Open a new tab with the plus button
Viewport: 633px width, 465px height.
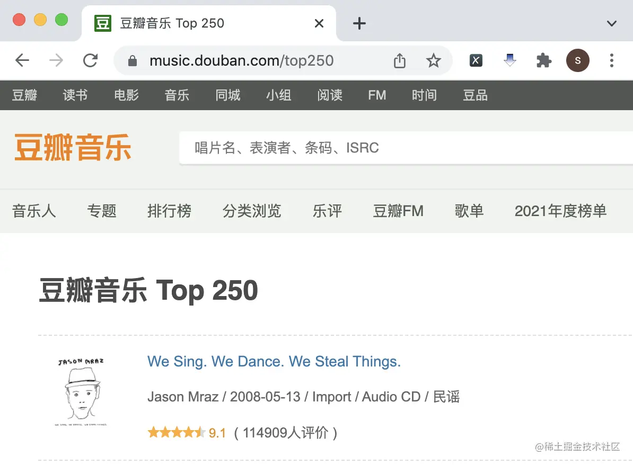[359, 23]
